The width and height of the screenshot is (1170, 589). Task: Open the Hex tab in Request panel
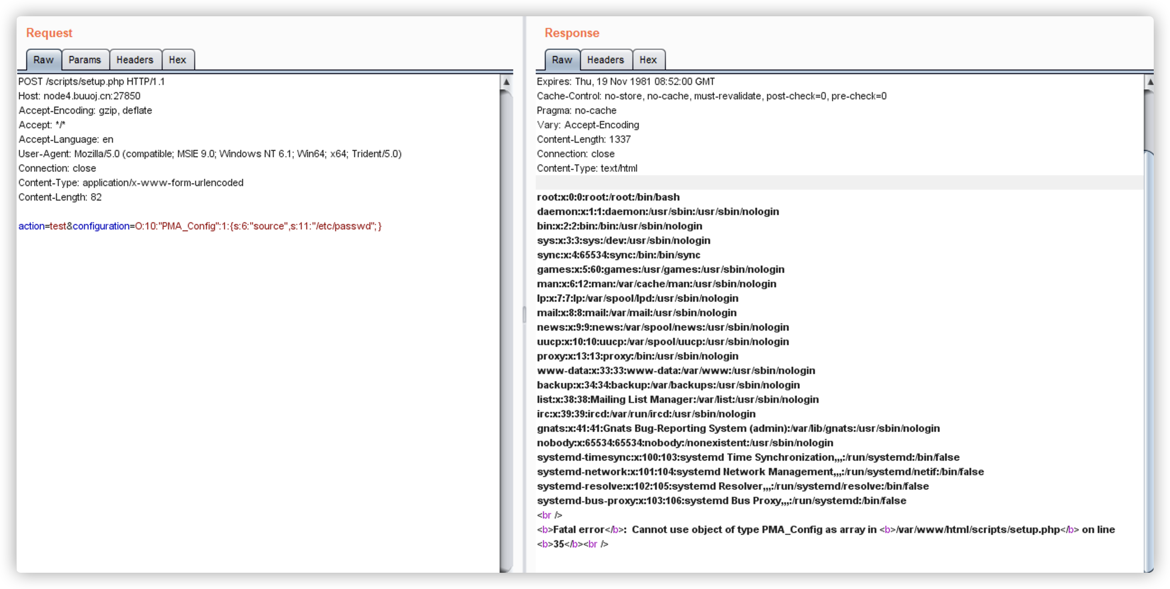coord(178,60)
